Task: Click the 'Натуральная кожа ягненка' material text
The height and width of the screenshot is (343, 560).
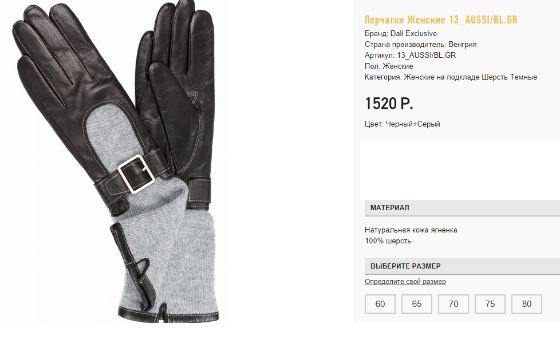Action: click(411, 230)
